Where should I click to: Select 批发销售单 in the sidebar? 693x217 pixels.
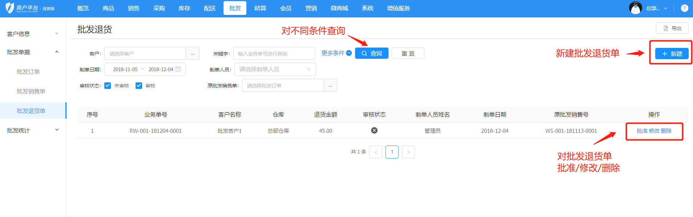tap(31, 91)
